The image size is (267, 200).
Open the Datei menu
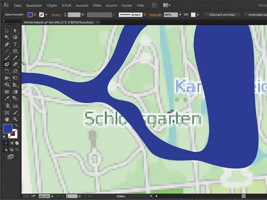[x=18, y=5]
